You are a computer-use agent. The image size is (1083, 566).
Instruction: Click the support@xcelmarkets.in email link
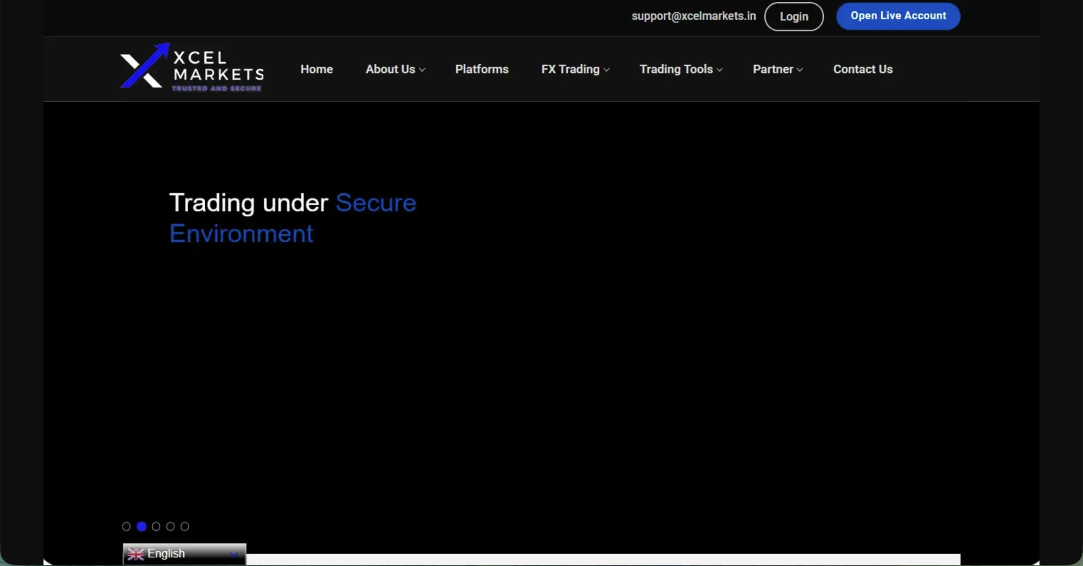click(693, 16)
